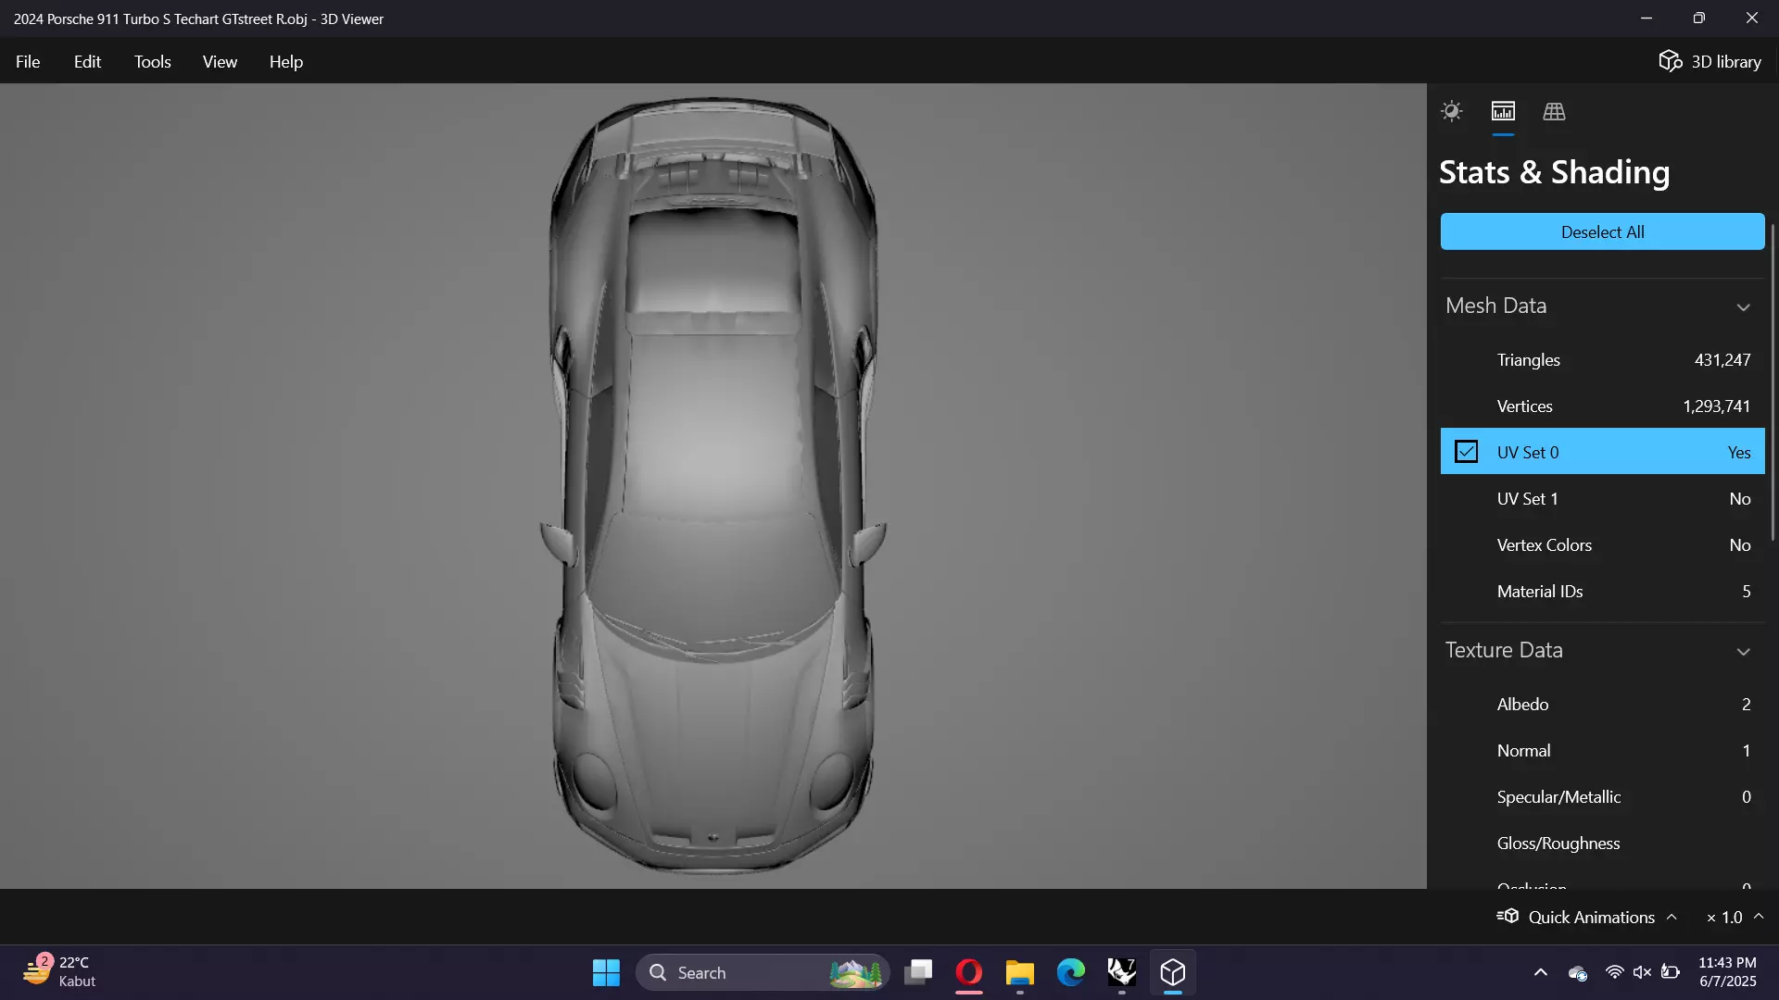This screenshot has width=1779, height=1000.
Task: Open the Edit menu
Action: 87,61
